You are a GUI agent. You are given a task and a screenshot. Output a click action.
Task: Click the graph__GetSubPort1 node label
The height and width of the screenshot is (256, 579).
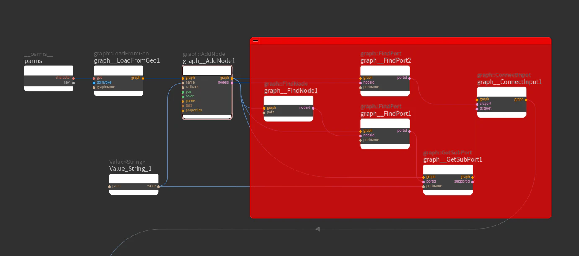(453, 159)
